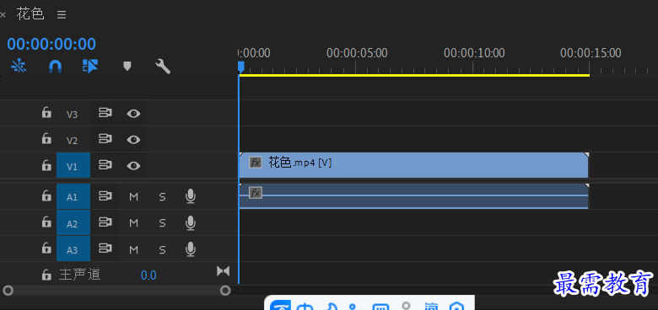
Task: Hide track V1 with eye icon
Action: click(133, 166)
